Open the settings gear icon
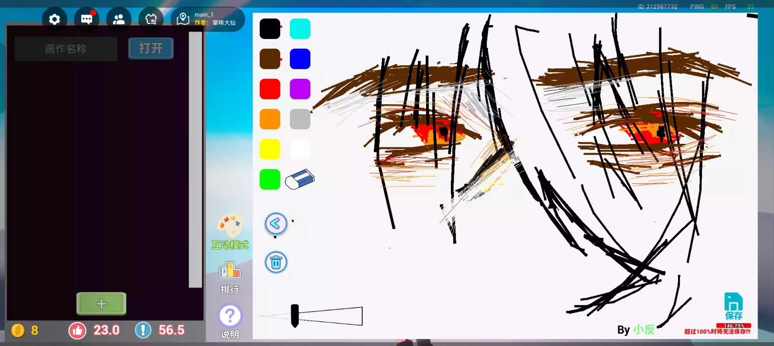This screenshot has width=774, height=346. (x=54, y=20)
